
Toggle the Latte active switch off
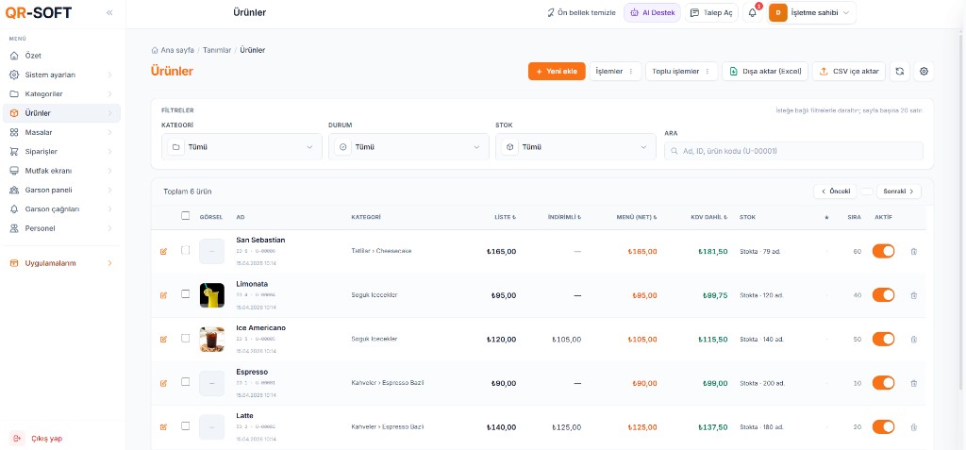coord(883,426)
